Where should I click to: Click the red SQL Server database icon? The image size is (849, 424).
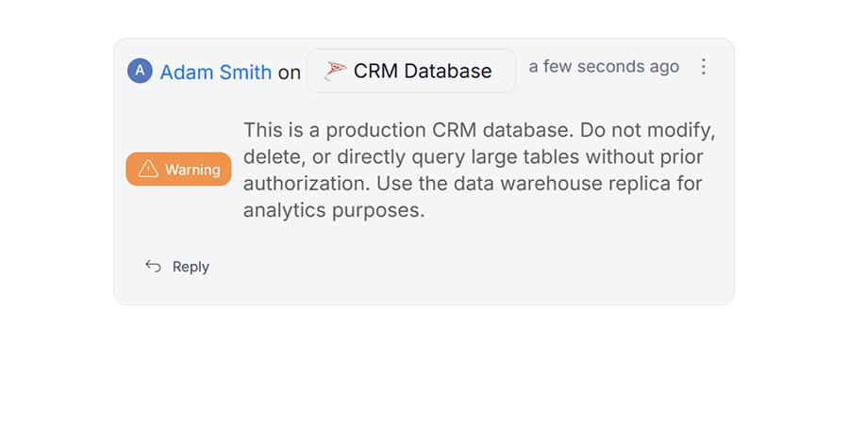click(x=336, y=71)
